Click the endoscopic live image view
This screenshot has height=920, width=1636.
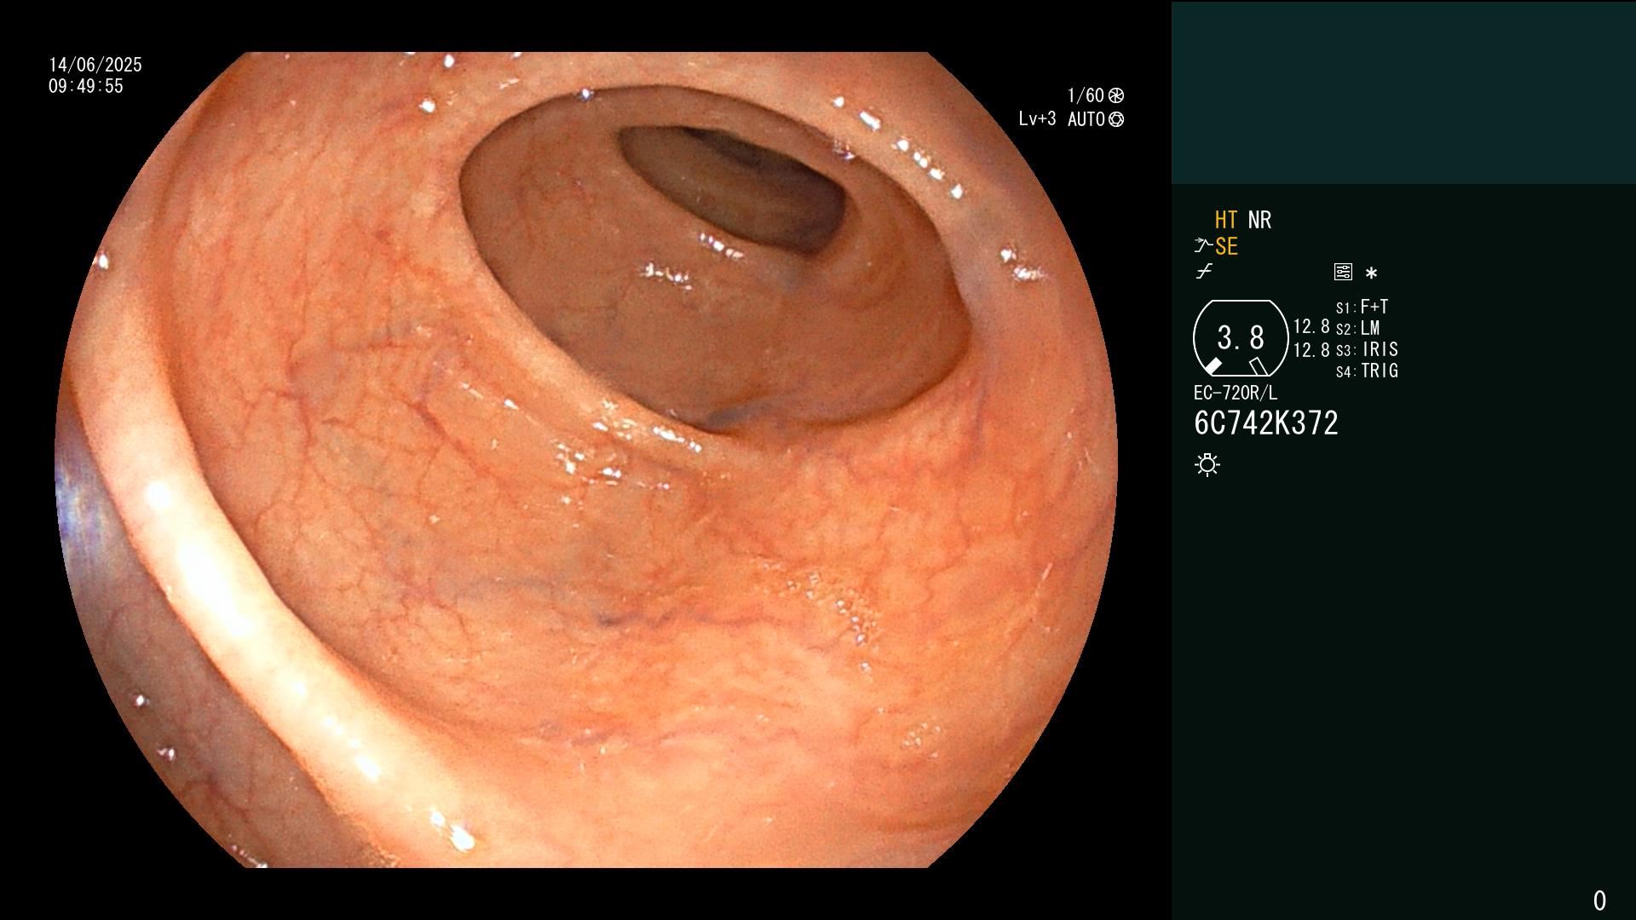click(x=586, y=460)
